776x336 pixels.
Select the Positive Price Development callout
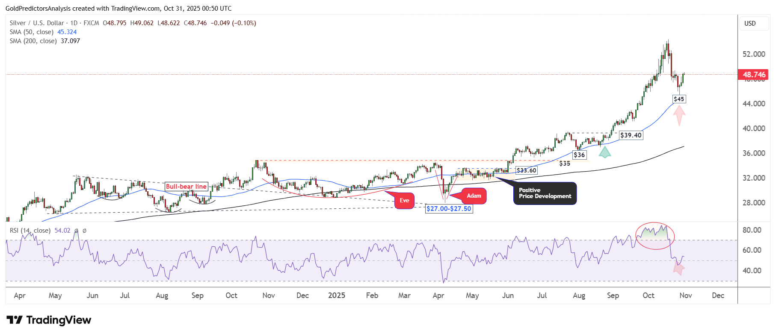tap(545, 193)
